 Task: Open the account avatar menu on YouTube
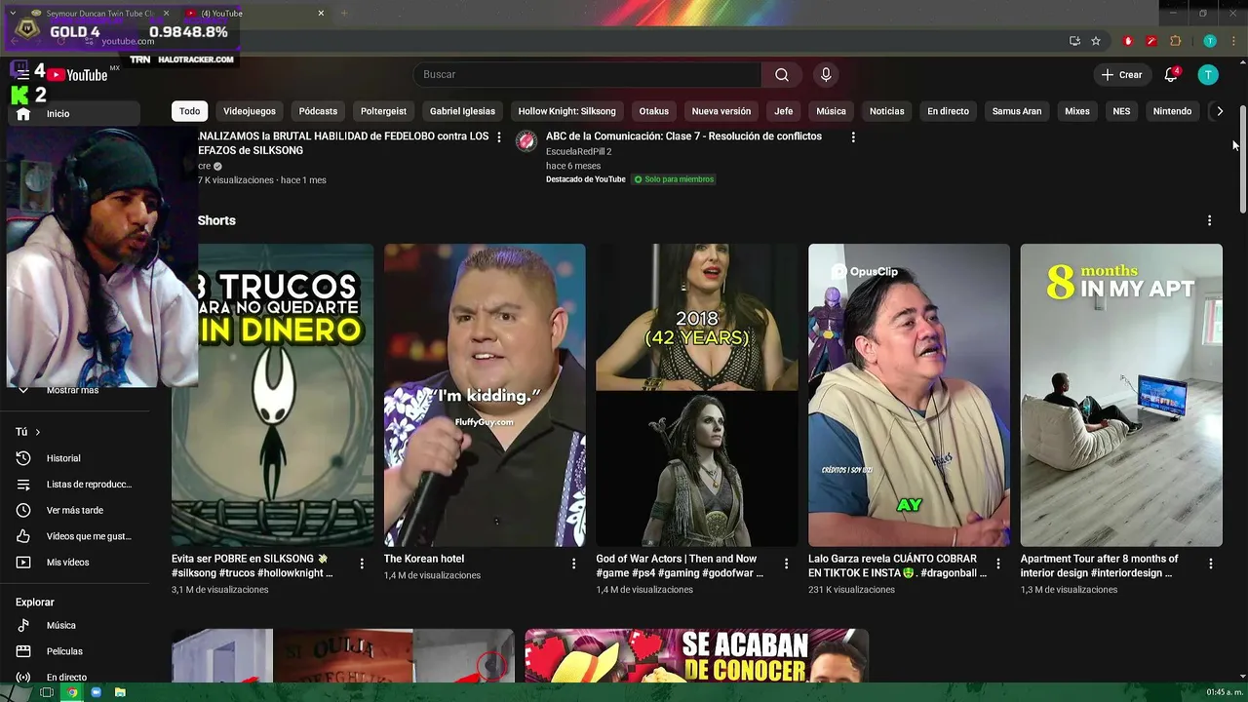[x=1208, y=75]
